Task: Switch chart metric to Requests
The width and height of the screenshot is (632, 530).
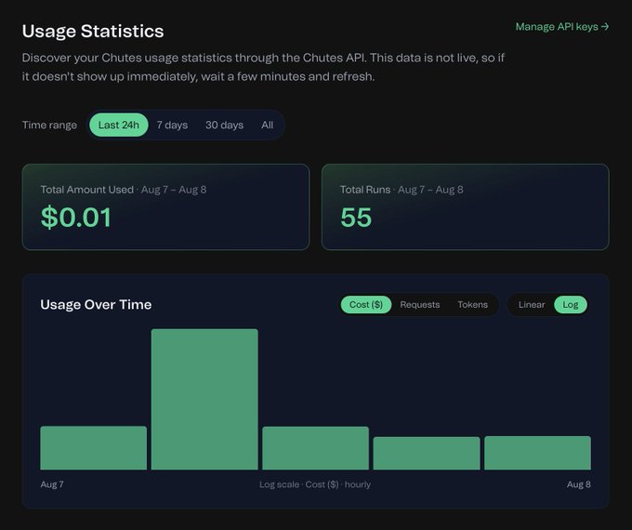Action: 419,305
